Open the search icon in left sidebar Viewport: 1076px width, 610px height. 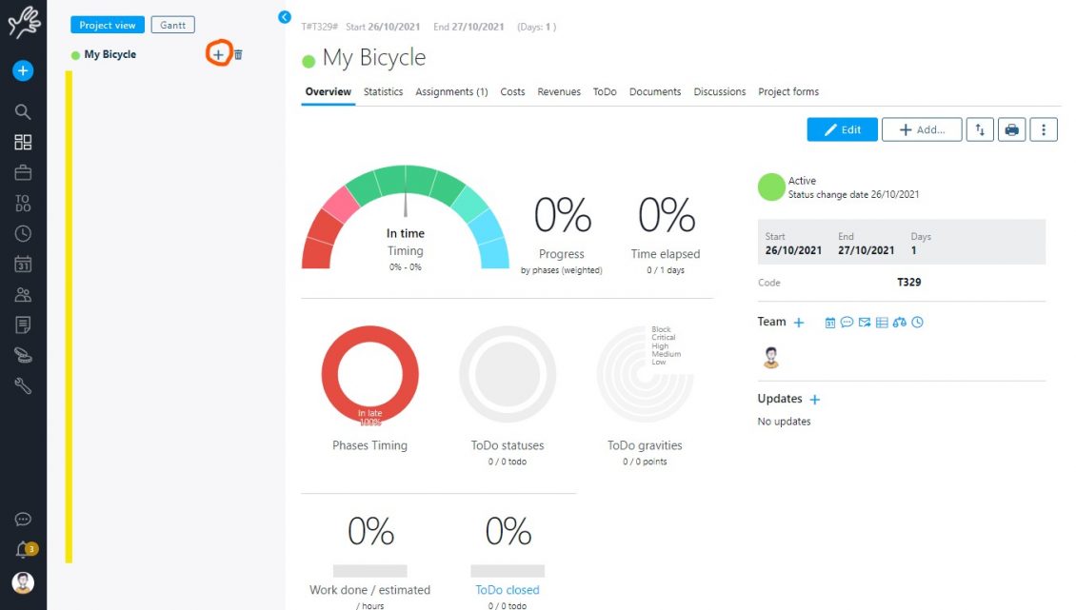coord(23,111)
